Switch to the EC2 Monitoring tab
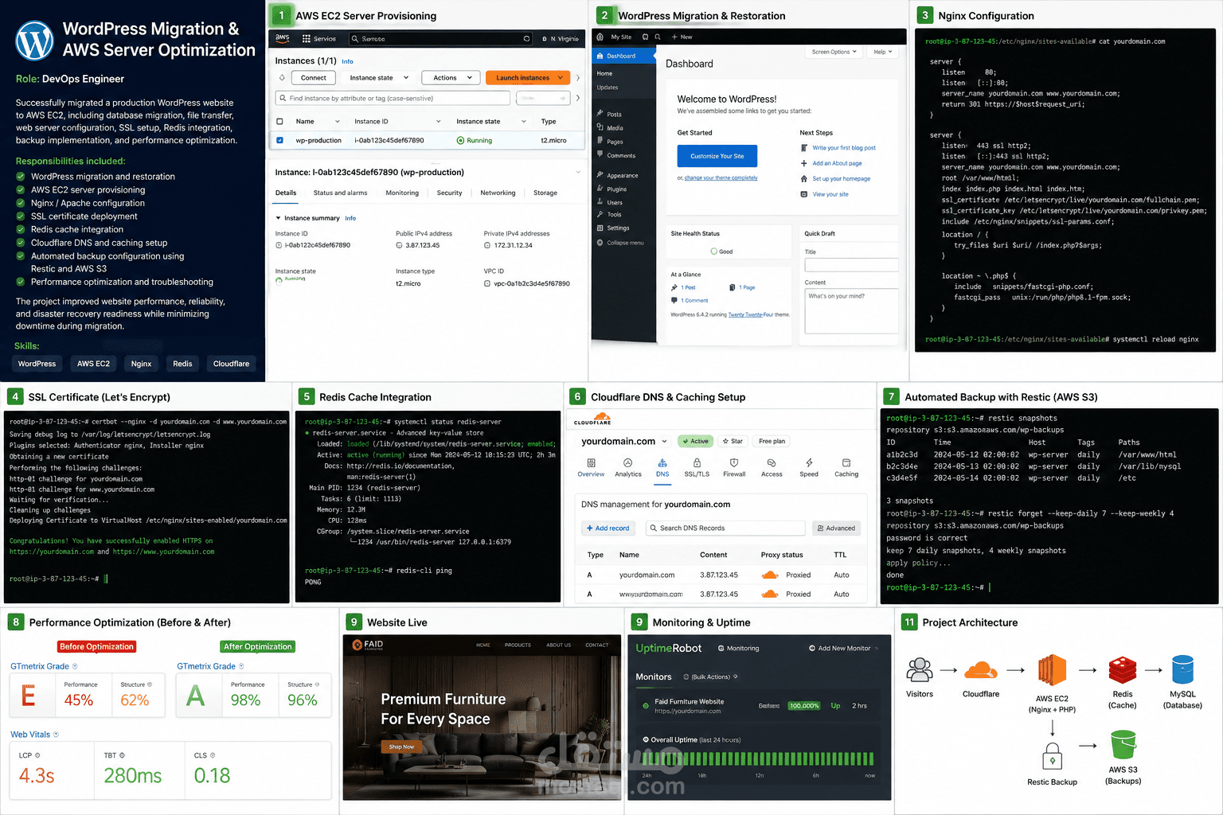Viewport: 1223px width, 815px height. [402, 193]
